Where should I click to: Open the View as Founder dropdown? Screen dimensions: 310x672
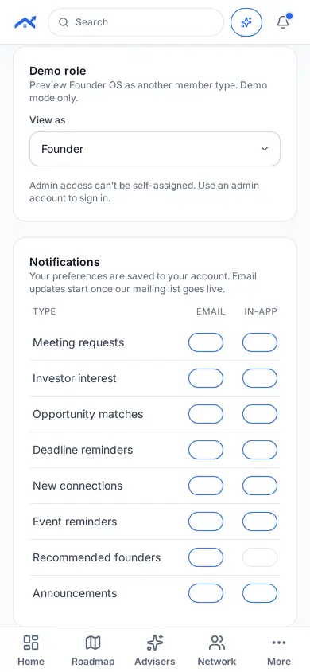[155, 149]
